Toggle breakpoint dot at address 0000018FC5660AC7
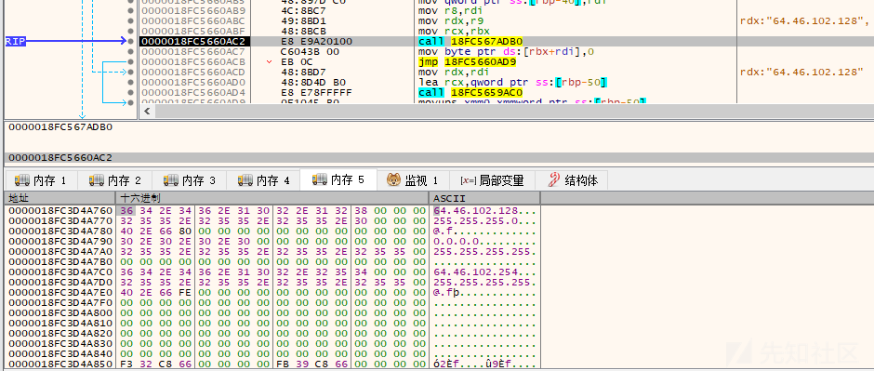The image size is (874, 371). point(130,51)
